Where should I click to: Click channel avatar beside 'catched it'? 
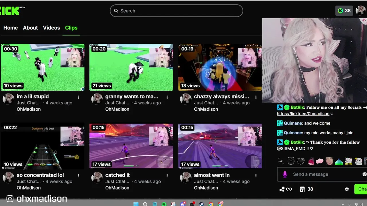[x=97, y=178]
